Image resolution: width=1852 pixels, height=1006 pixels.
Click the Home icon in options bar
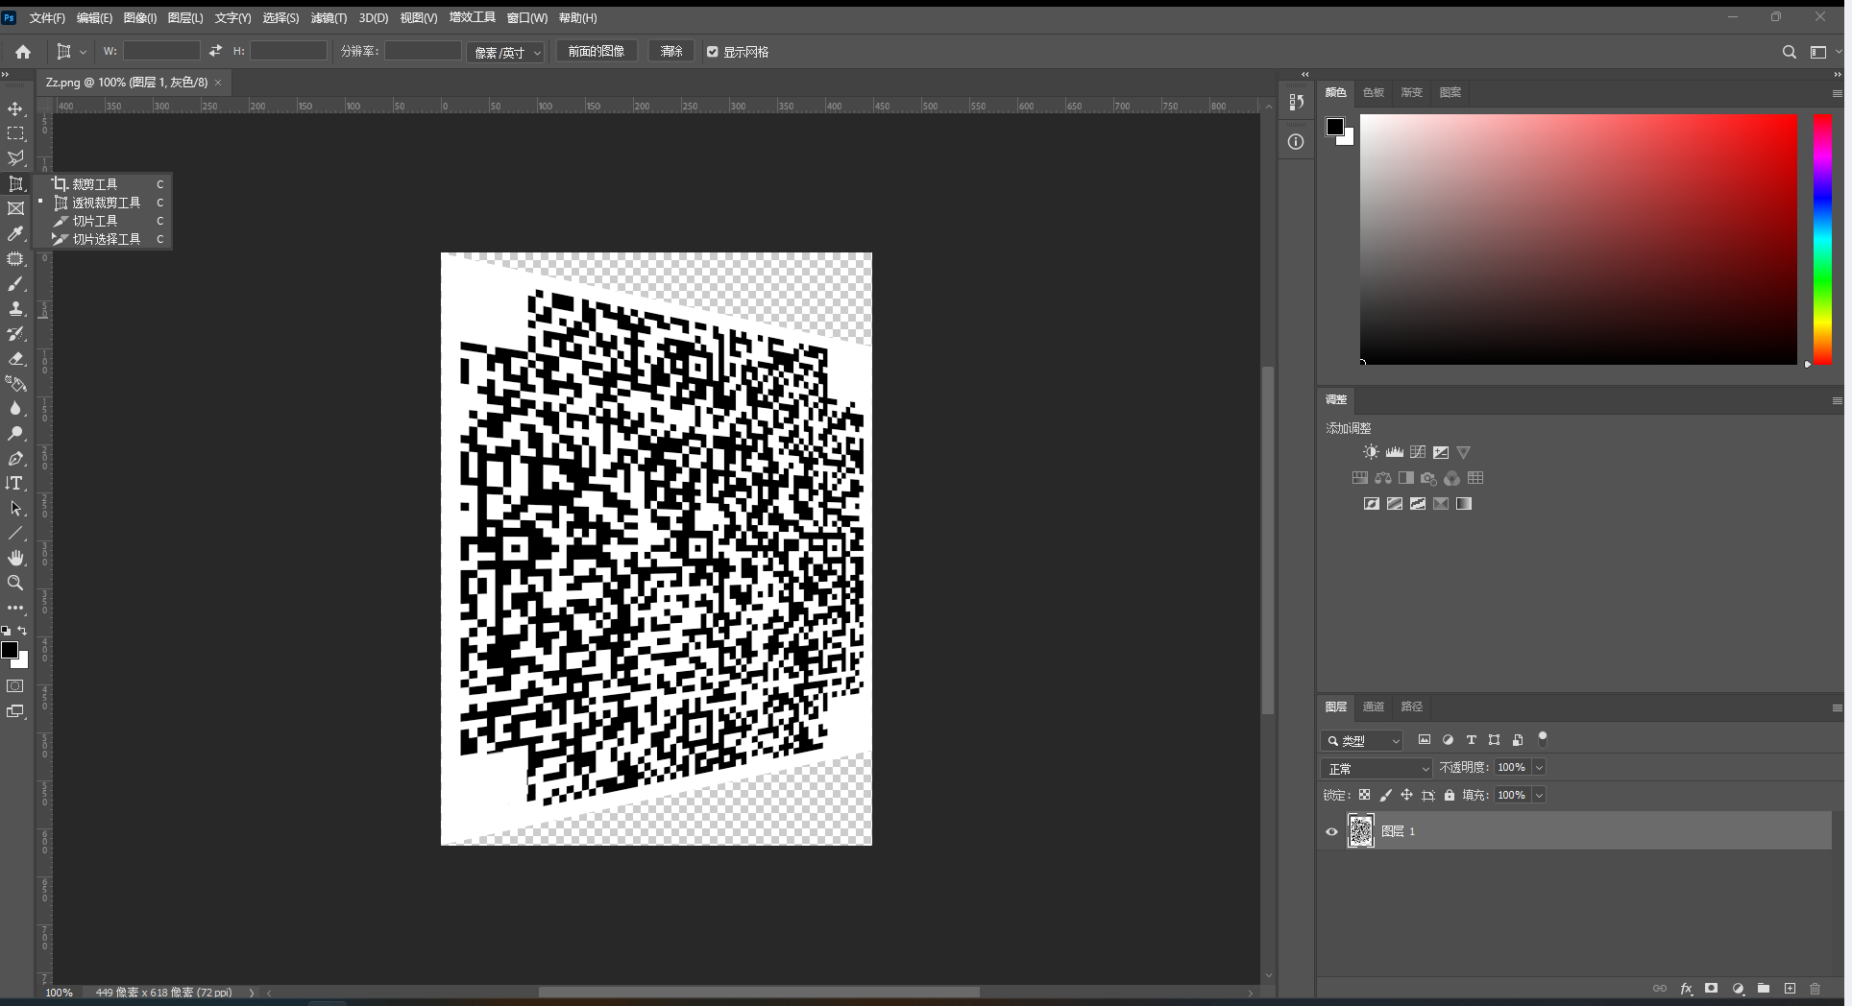[x=23, y=52]
